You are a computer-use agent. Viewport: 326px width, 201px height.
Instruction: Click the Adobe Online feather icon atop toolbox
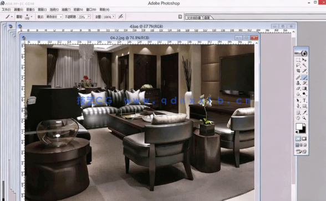click(x=301, y=53)
